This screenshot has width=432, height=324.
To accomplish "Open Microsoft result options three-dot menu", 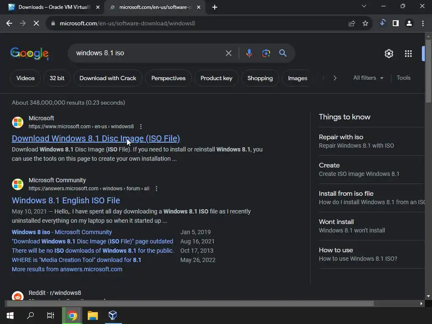I will pyautogui.click(x=141, y=127).
